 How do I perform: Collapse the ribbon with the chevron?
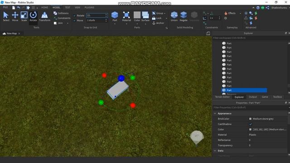tap(253, 8)
